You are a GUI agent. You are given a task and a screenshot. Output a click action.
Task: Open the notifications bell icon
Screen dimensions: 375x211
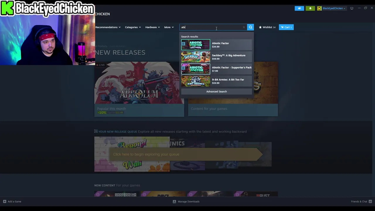pos(310,8)
